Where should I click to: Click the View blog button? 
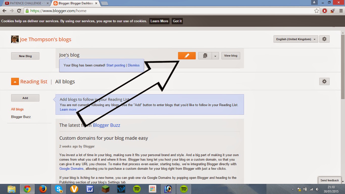click(x=231, y=56)
